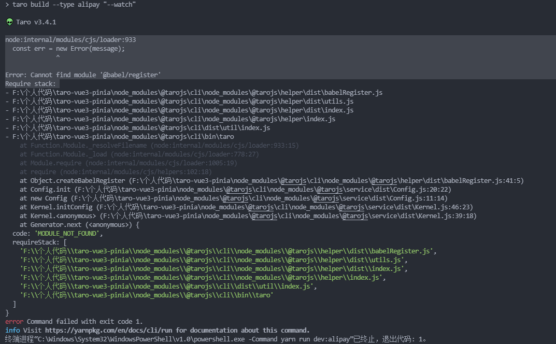Click the yarnpkg.com documentation URL

click(108, 330)
